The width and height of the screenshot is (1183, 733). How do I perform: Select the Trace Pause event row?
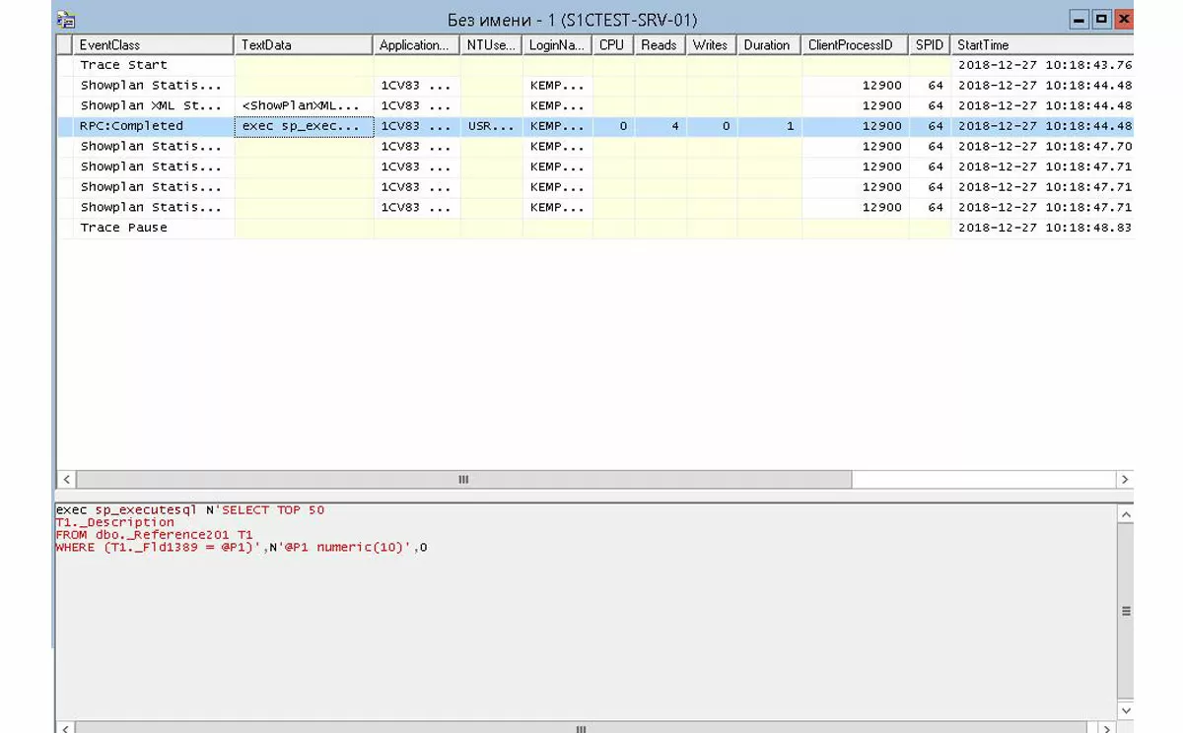pos(594,228)
